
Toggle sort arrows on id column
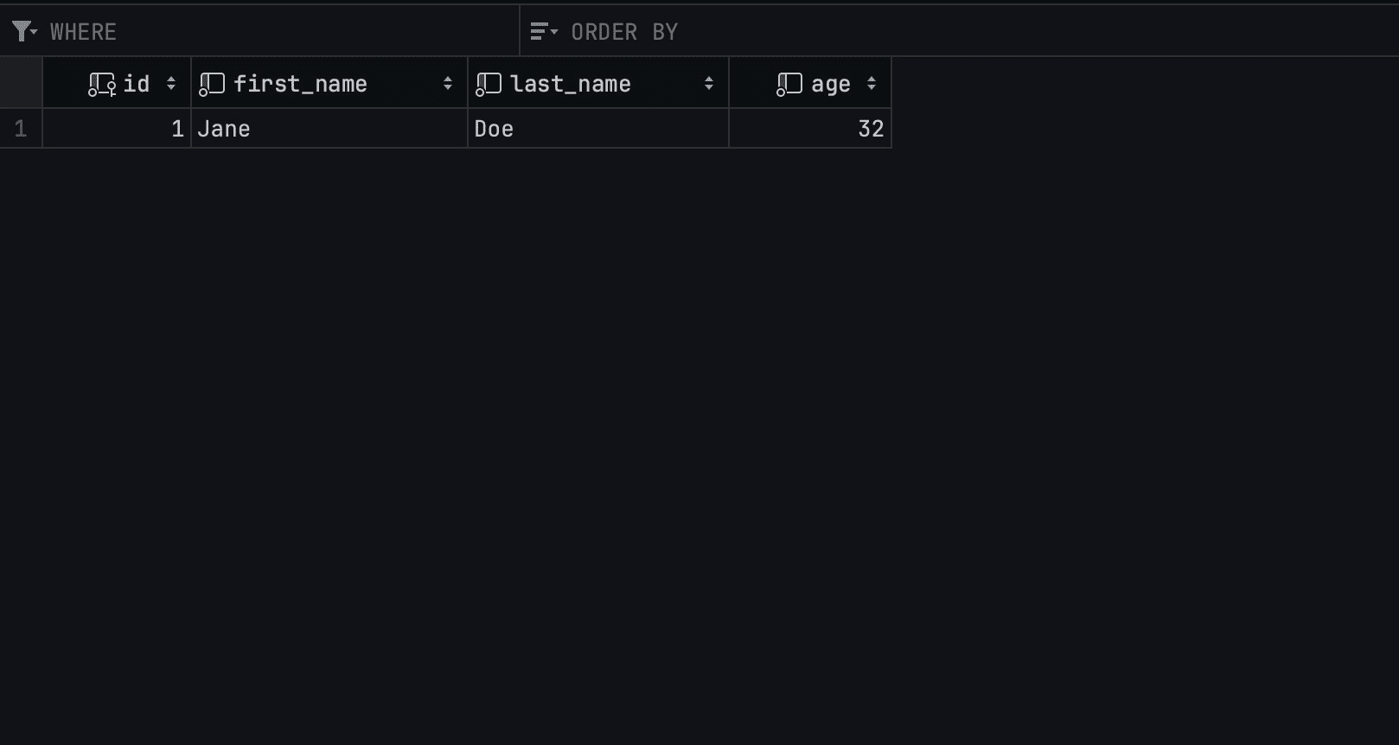pos(171,84)
